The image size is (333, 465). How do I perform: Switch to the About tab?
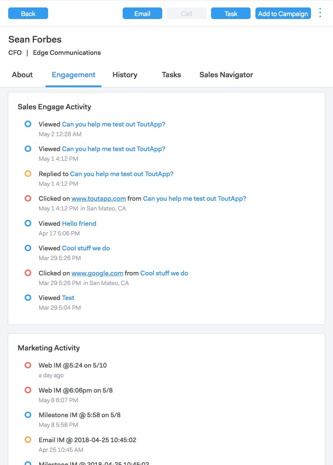(22, 75)
